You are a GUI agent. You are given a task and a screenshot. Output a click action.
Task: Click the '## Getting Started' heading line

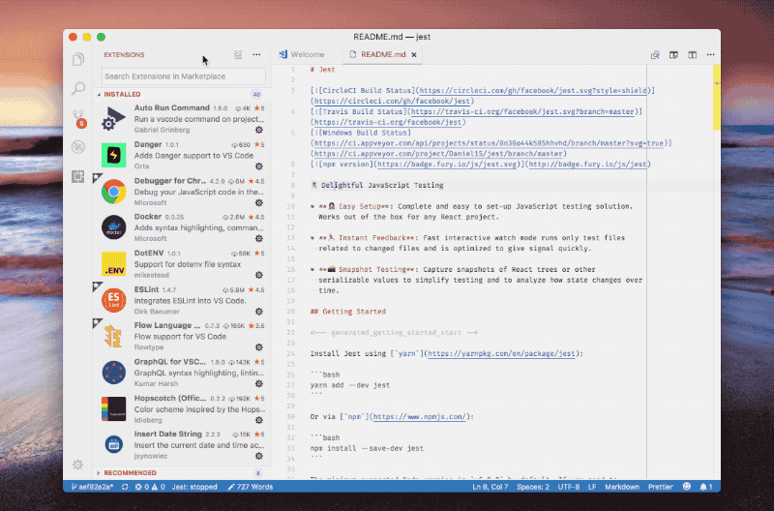[x=348, y=312]
